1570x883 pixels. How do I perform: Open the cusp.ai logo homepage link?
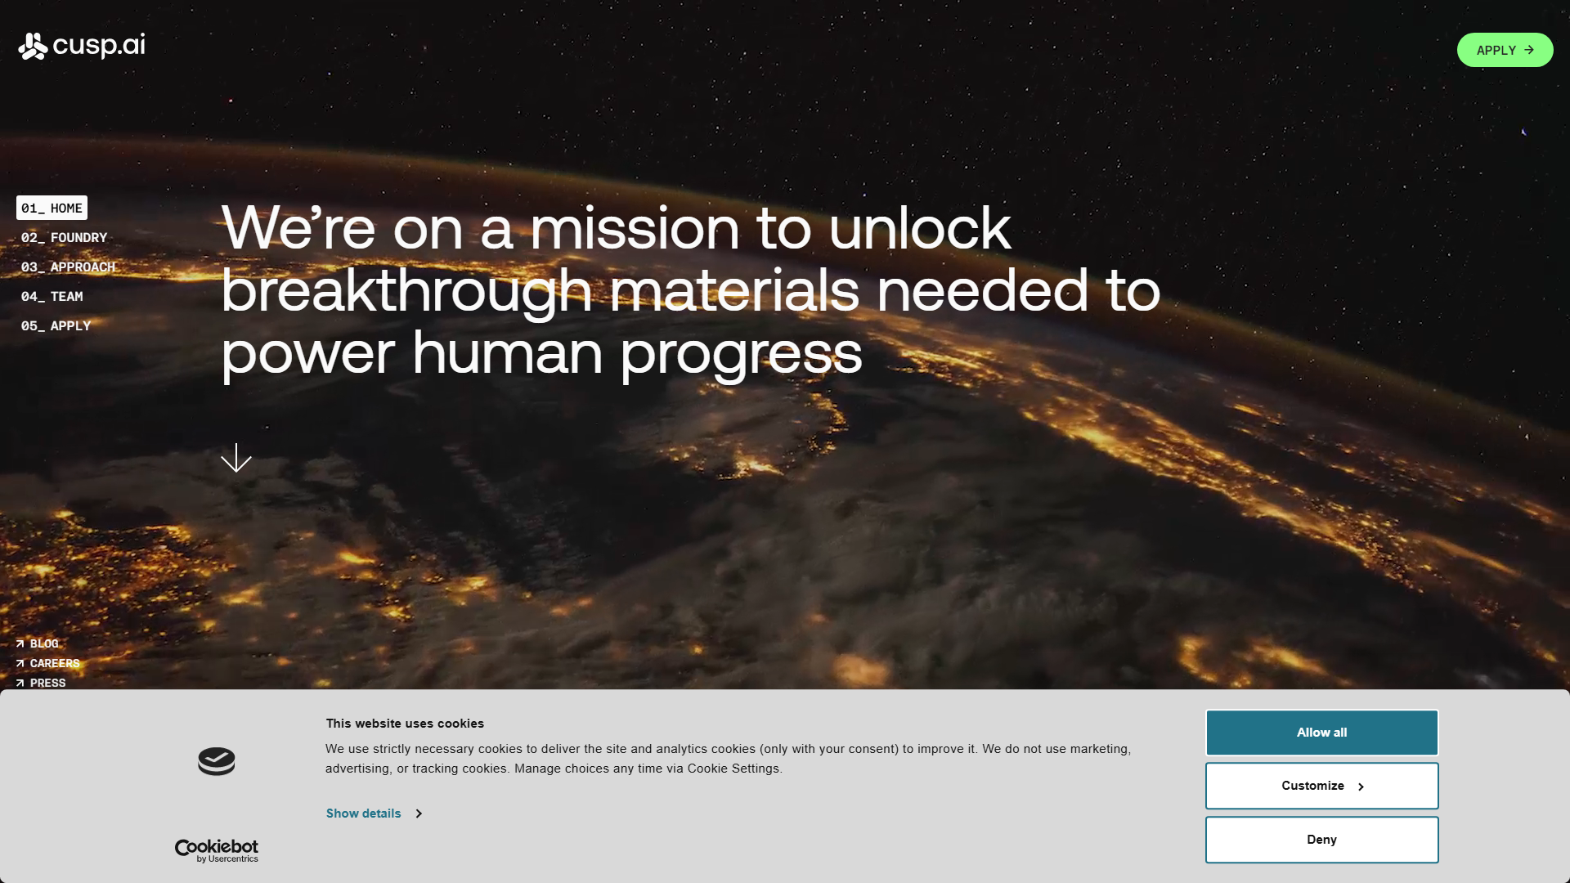coord(82,47)
